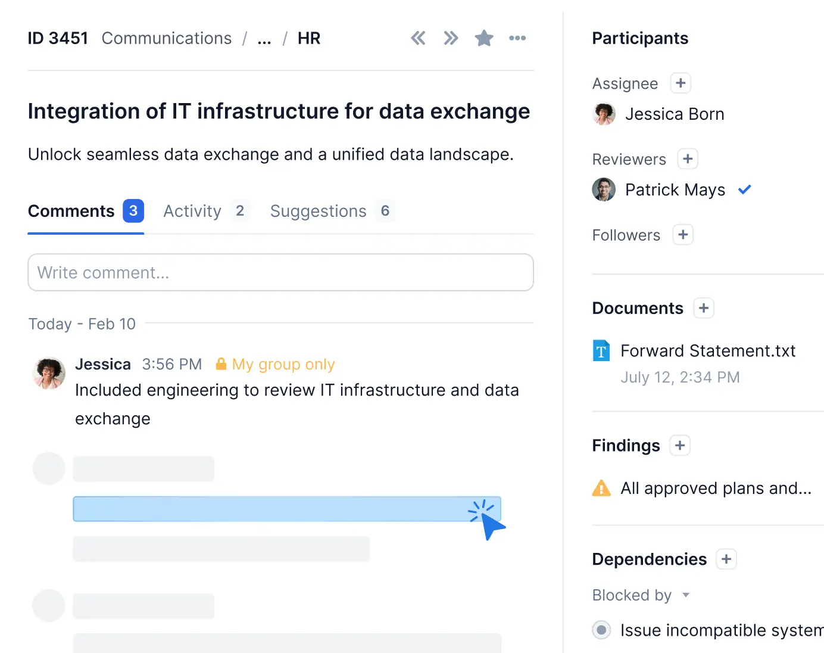Image resolution: width=824 pixels, height=653 pixels.
Task: Expand the Blocked by dropdown
Action: click(686, 595)
